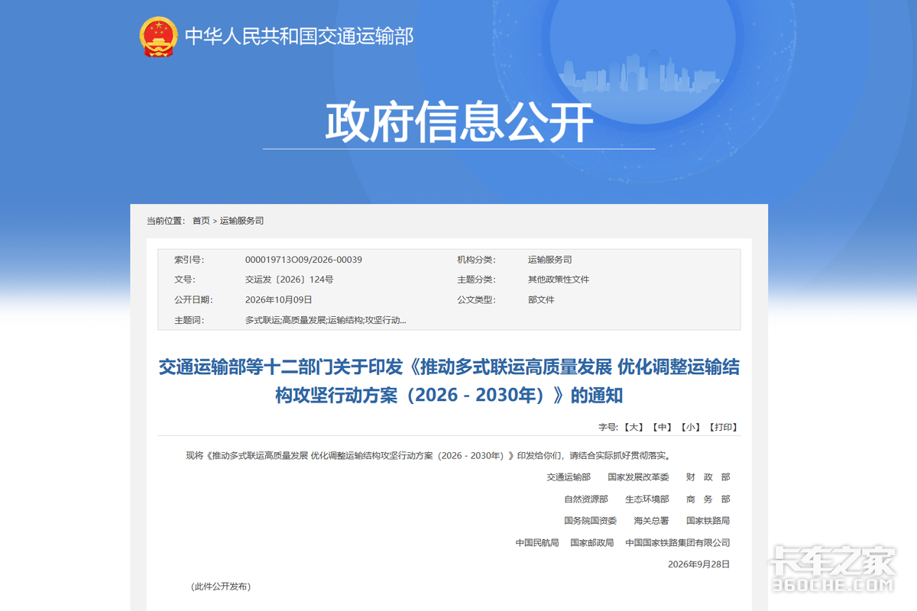Click signatory 商 务 部
The height and width of the screenshot is (611, 917).
tap(708, 499)
